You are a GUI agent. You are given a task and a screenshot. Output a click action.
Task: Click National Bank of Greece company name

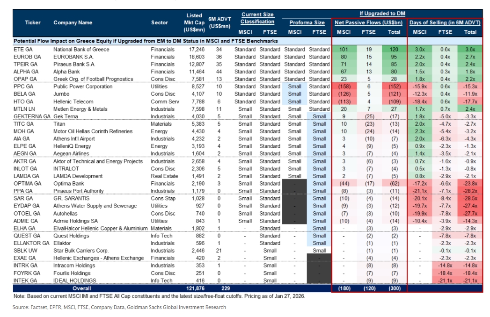pyautogui.click(x=81, y=49)
